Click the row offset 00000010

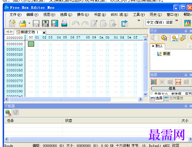[15, 49]
